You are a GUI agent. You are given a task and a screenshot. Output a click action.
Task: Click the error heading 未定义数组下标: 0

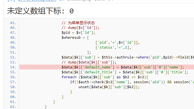pos(40,11)
